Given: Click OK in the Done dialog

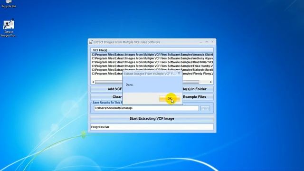Looking at the screenshot, I should pyautogui.click(x=170, y=99).
